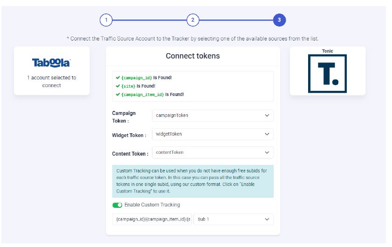This screenshot has height=247, width=392.
Task: Click the campaign_id found checkmark
Action: click(x=118, y=78)
